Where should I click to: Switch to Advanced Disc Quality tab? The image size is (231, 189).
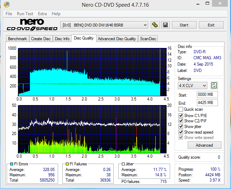coord(117,39)
